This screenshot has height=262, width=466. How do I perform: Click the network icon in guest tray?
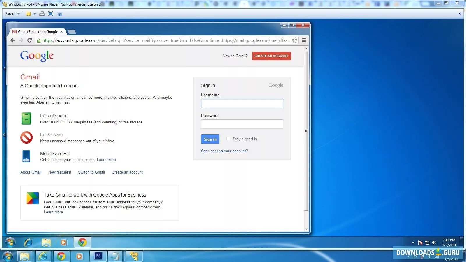(427, 242)
